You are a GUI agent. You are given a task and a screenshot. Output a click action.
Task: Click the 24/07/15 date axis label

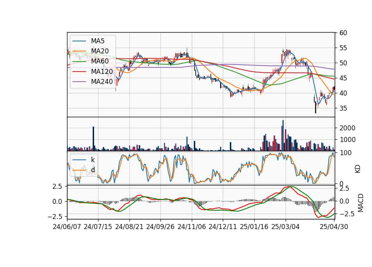98,227
